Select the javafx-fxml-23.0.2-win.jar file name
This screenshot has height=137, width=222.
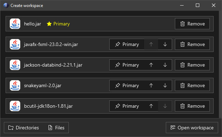(x=51, y=45)
